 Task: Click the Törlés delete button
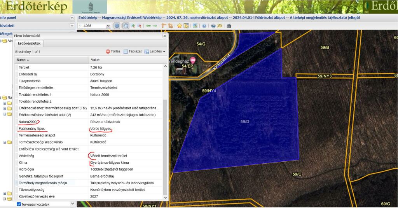[x=113, y=51]
